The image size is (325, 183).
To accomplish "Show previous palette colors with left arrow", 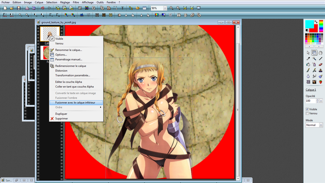I will pyautogui.click(x=309, y=46).
